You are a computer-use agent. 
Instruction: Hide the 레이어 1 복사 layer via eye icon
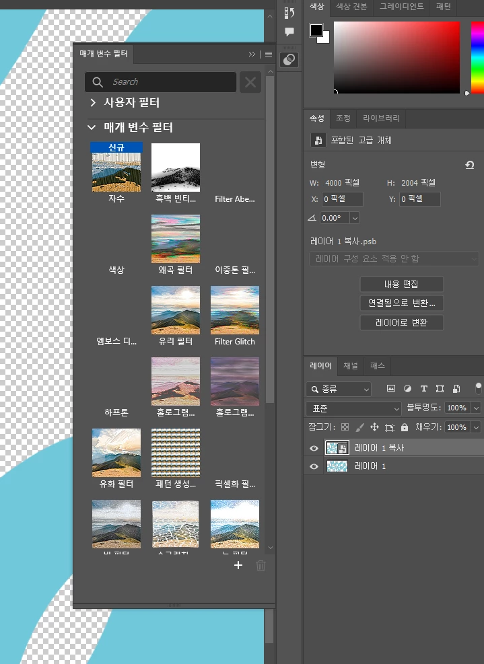click(x=314, y=448)
